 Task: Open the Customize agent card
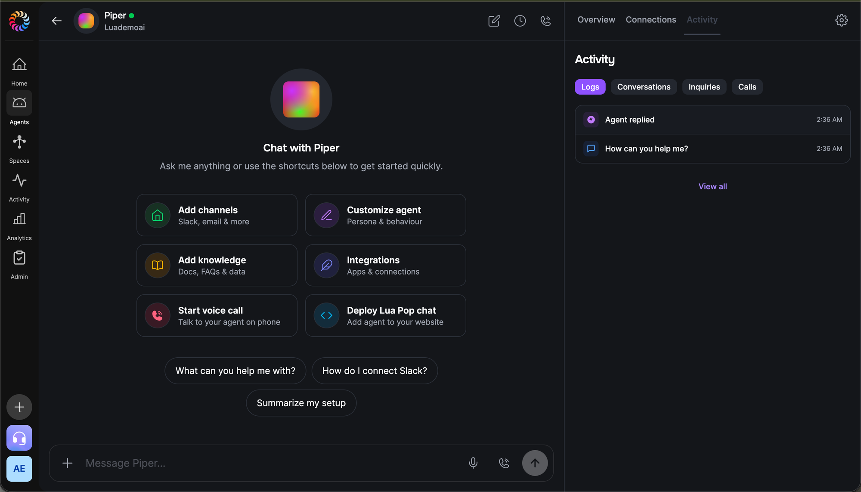[386, 215]
